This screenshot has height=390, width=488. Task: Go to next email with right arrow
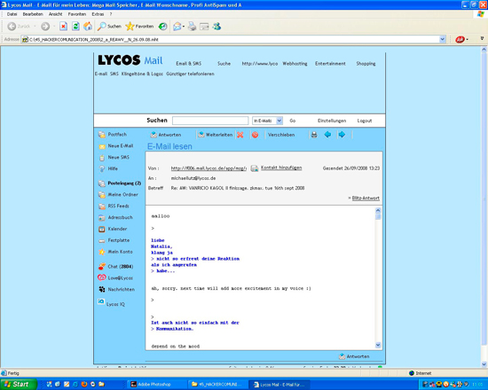pyautogui.click(x=342, y=135)
